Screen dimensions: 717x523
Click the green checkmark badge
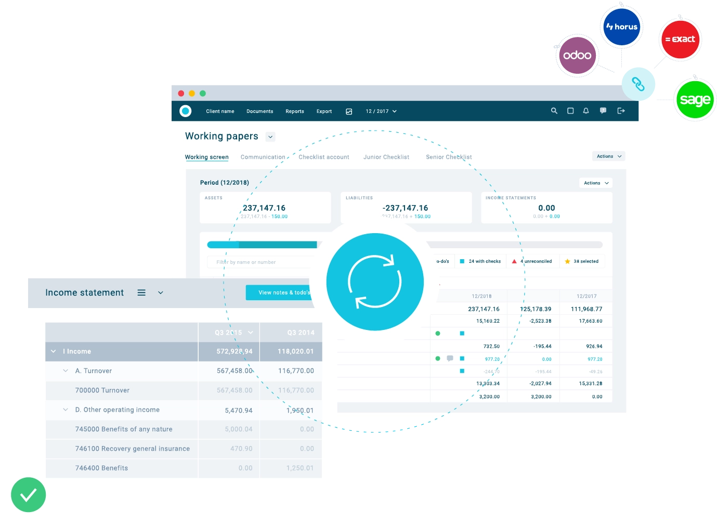pyautogui.click(x=28, y=495)
